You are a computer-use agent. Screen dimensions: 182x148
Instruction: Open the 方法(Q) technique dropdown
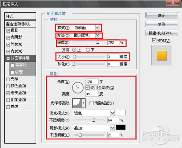pyautogui.click(x=97, y=35)
